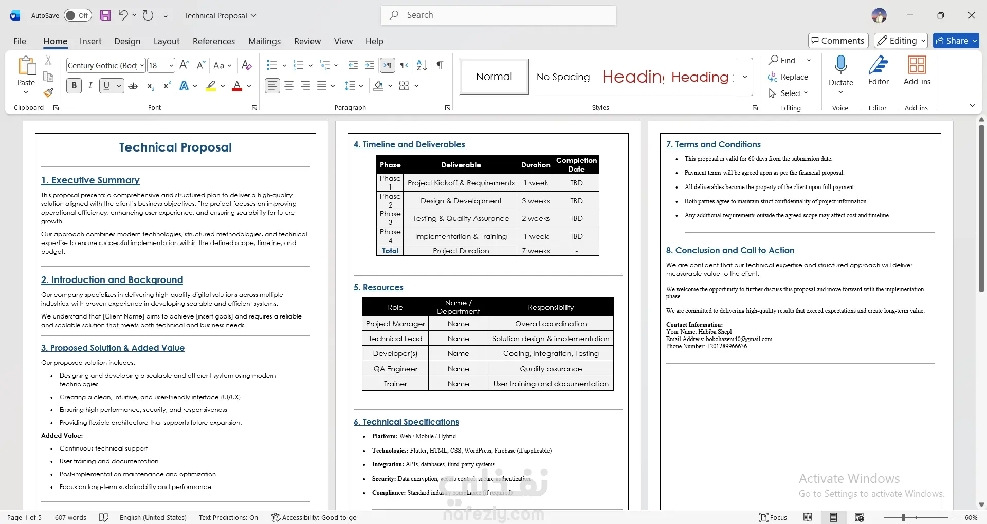The width and height of the screenshot is (987, 524).
Task: Undo the last action
Action: point(123,15)
